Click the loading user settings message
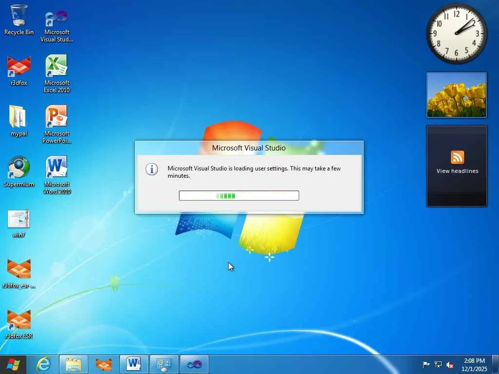Screen dimensions: 499x374 tap(254, 172)
